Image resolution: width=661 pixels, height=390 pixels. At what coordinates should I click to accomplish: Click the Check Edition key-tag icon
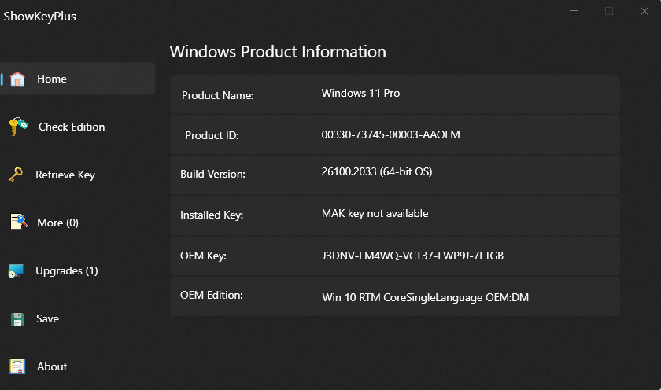coord(18,127)
